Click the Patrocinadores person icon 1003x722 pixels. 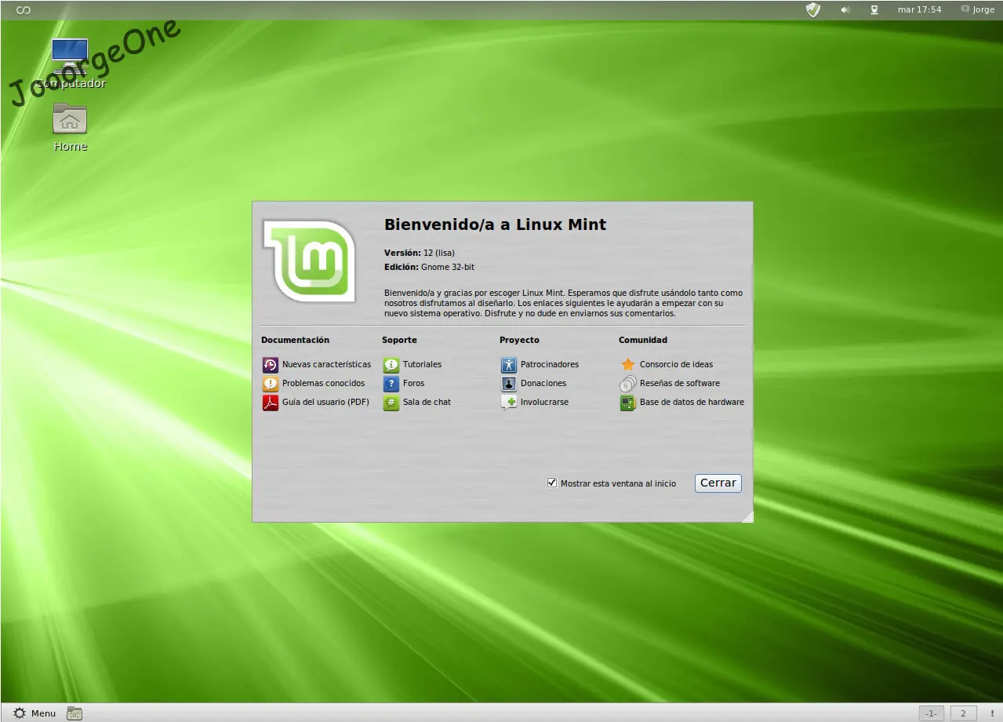click(508, 365)
